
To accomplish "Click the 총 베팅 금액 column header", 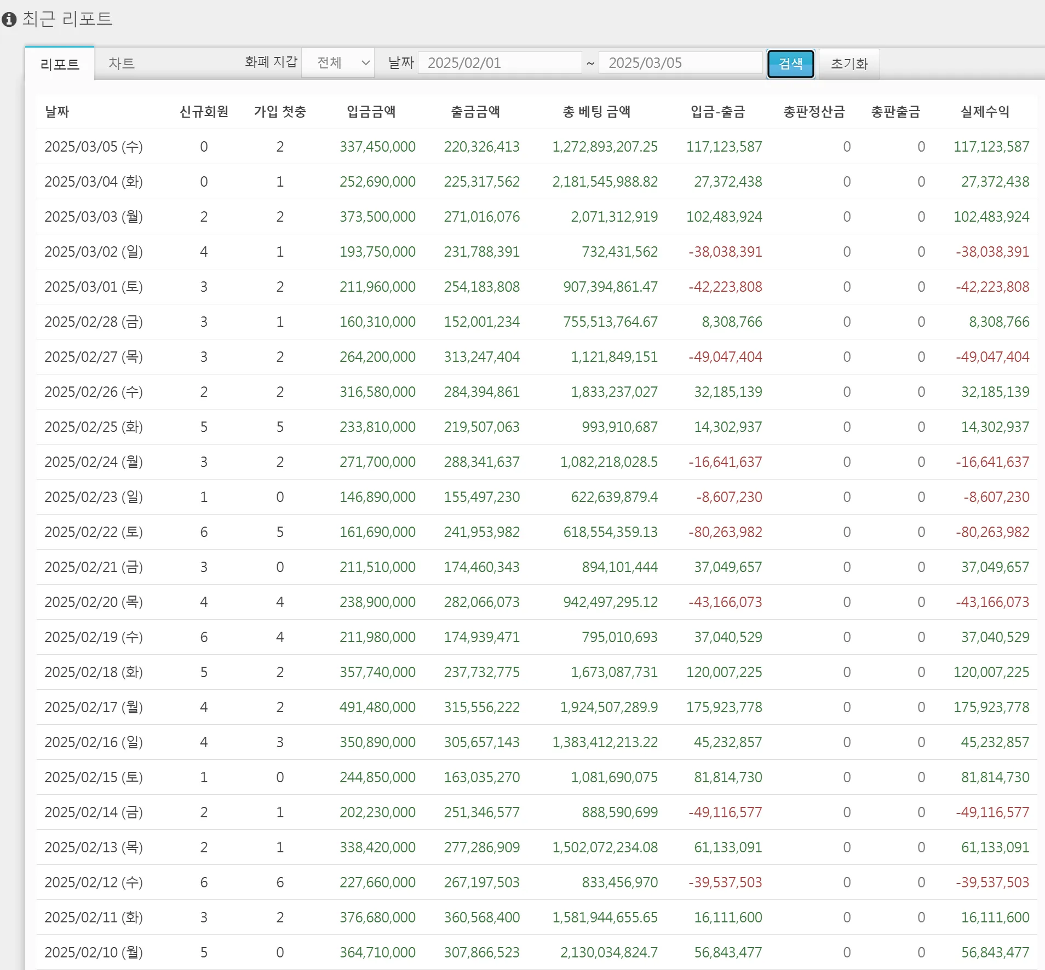I will 596,112.
